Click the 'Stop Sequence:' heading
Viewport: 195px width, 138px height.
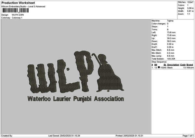[159, 62]
